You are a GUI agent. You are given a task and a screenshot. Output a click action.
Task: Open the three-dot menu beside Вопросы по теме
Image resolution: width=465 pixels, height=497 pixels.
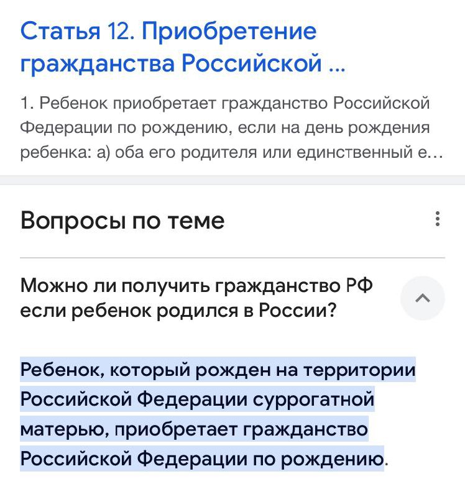tap(438, 219)
